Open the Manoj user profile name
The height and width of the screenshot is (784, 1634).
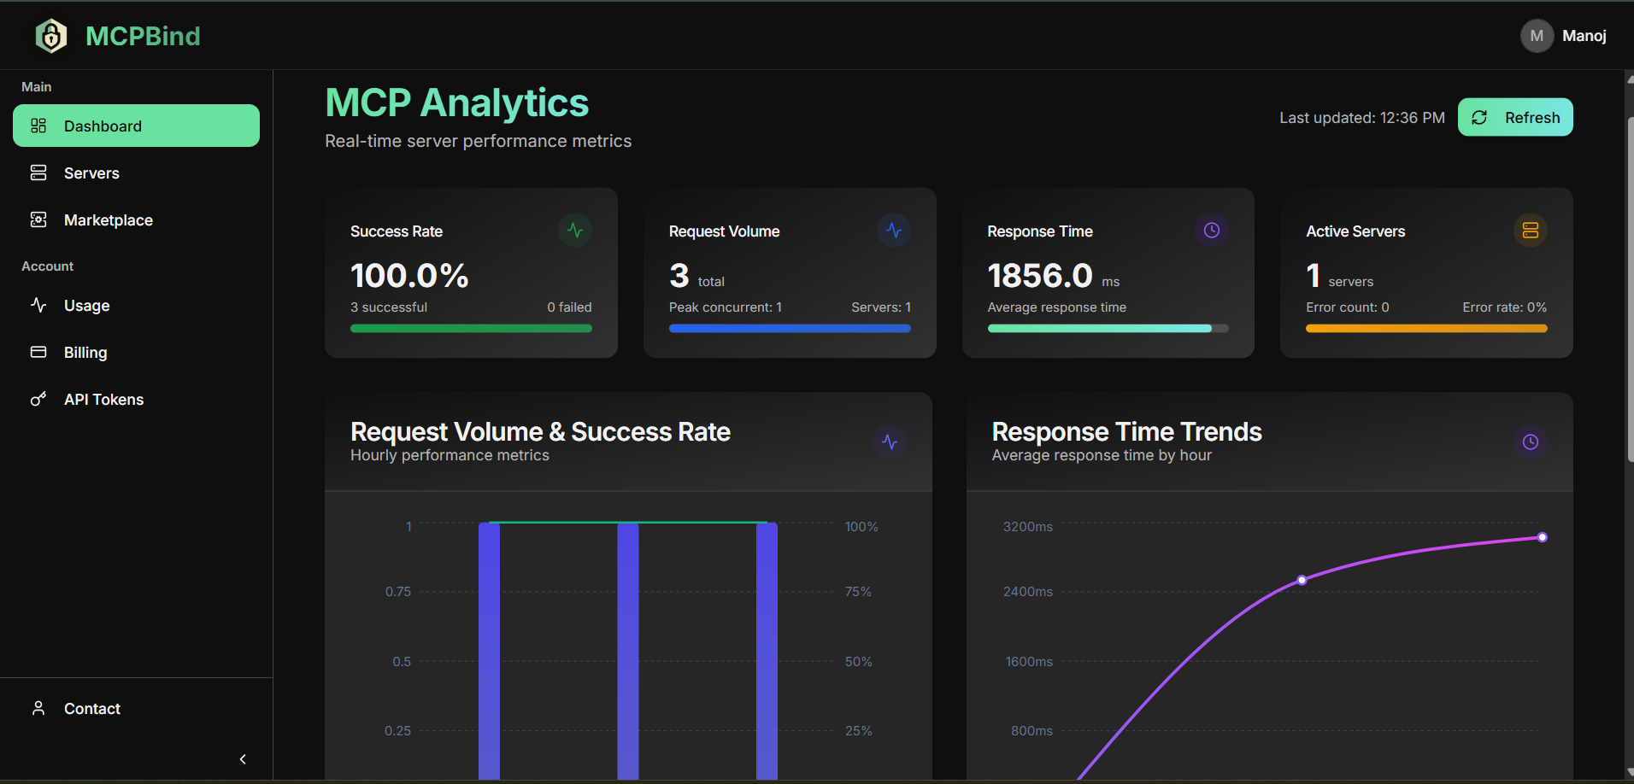(1584, 36)
